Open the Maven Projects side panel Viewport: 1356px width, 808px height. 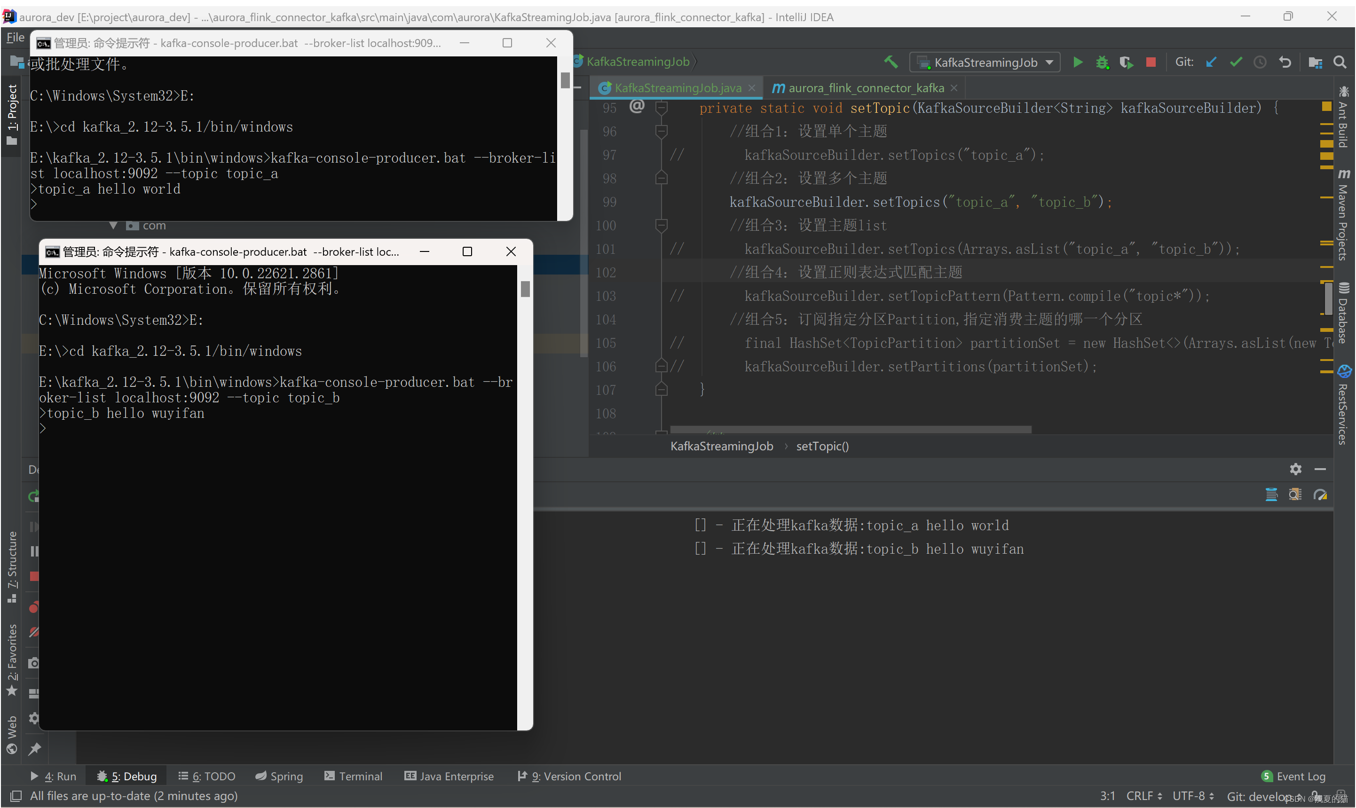point(1343,214)
